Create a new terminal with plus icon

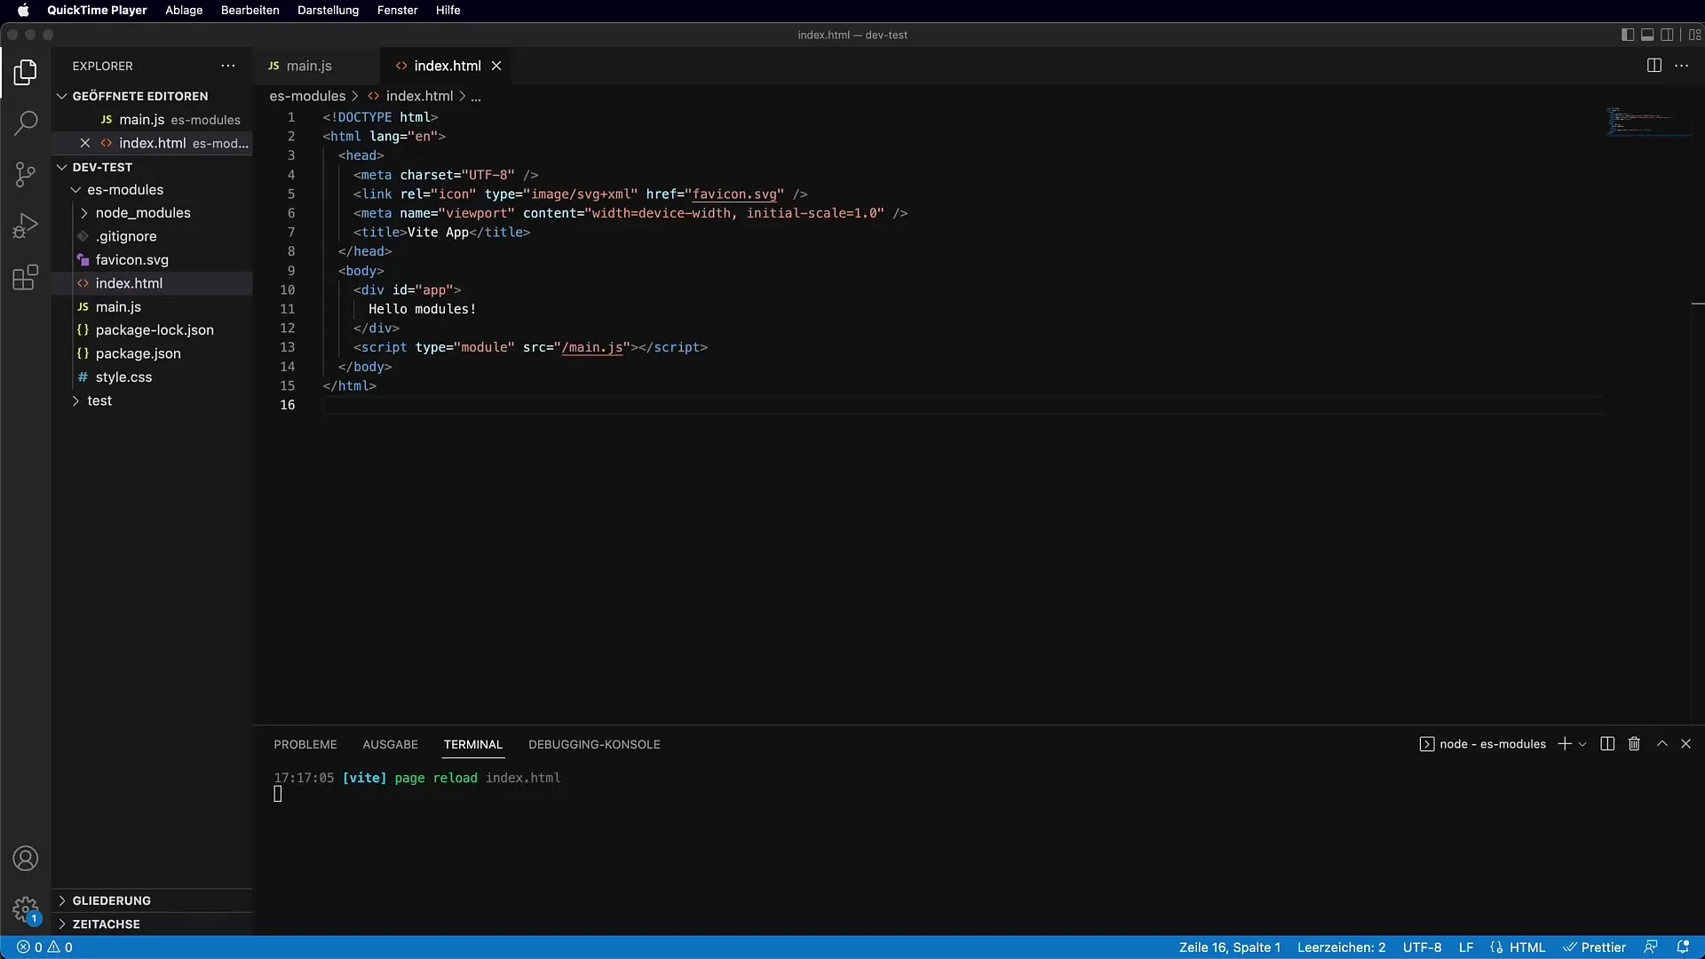tap(1565, 744)
